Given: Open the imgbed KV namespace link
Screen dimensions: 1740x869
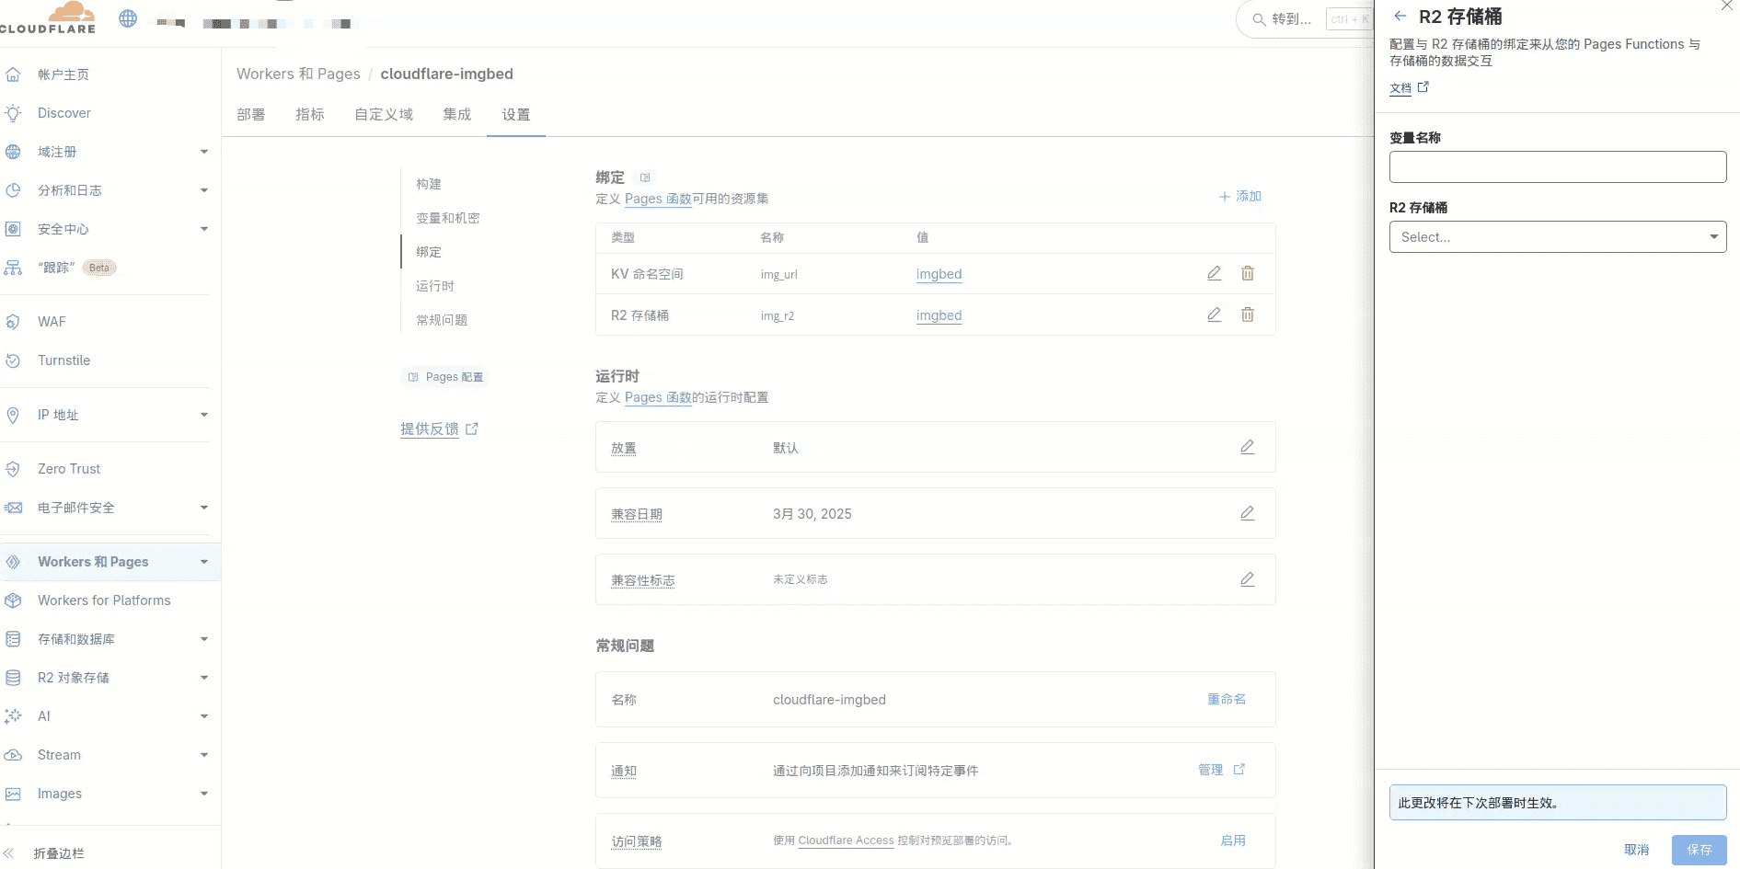Looking at the screenshot, I should pyautogui.click(x=939, y=274).
